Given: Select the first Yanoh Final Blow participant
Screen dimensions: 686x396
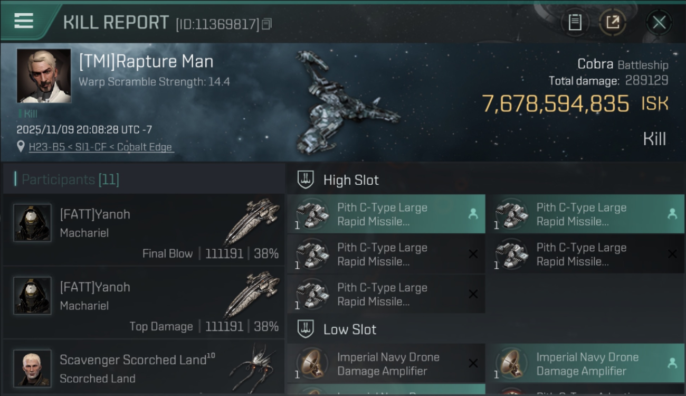Looking at the screenshot, I should pyautogui.click(x=144, y=230).
